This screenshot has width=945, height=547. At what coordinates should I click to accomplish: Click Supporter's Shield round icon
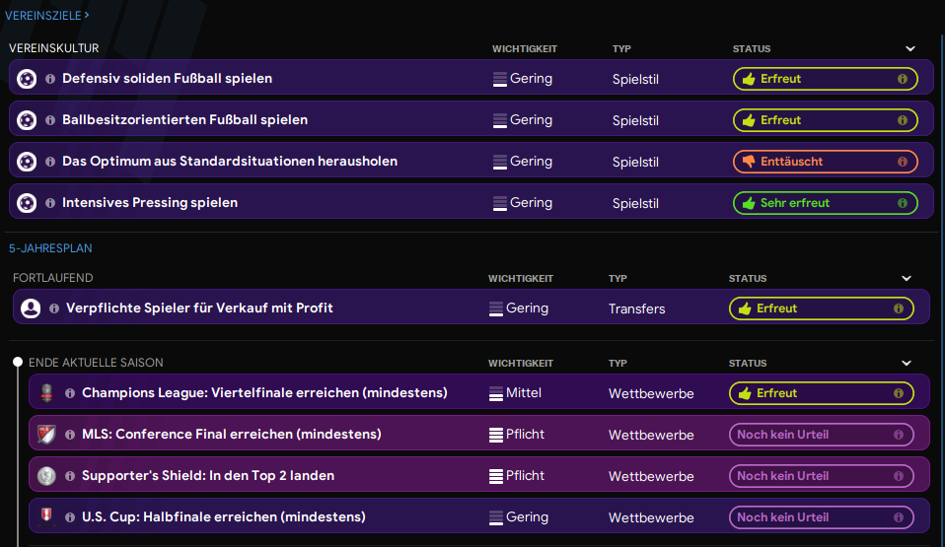point(46,476)
